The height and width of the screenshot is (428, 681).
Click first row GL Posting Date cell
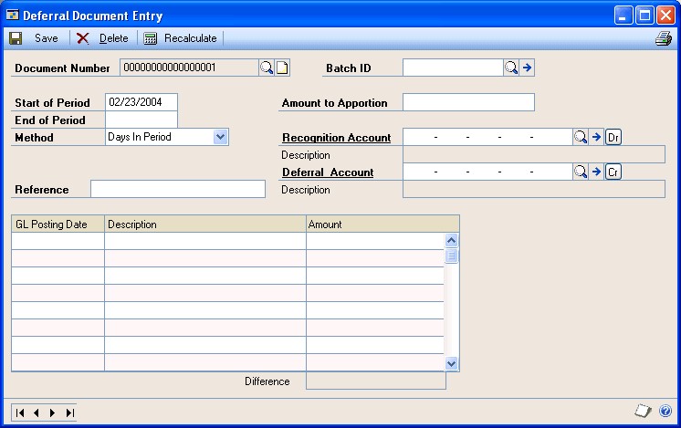pyautogui.click(x=58, y=241)
